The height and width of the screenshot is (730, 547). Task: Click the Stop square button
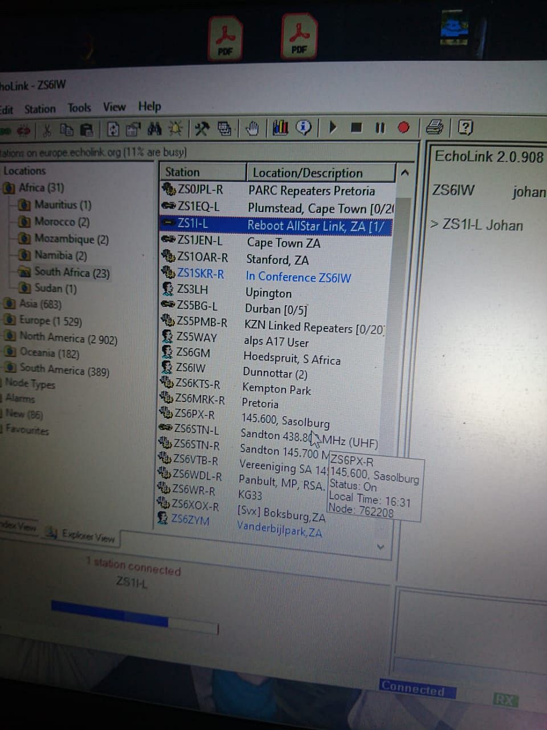tap(357, 128)
